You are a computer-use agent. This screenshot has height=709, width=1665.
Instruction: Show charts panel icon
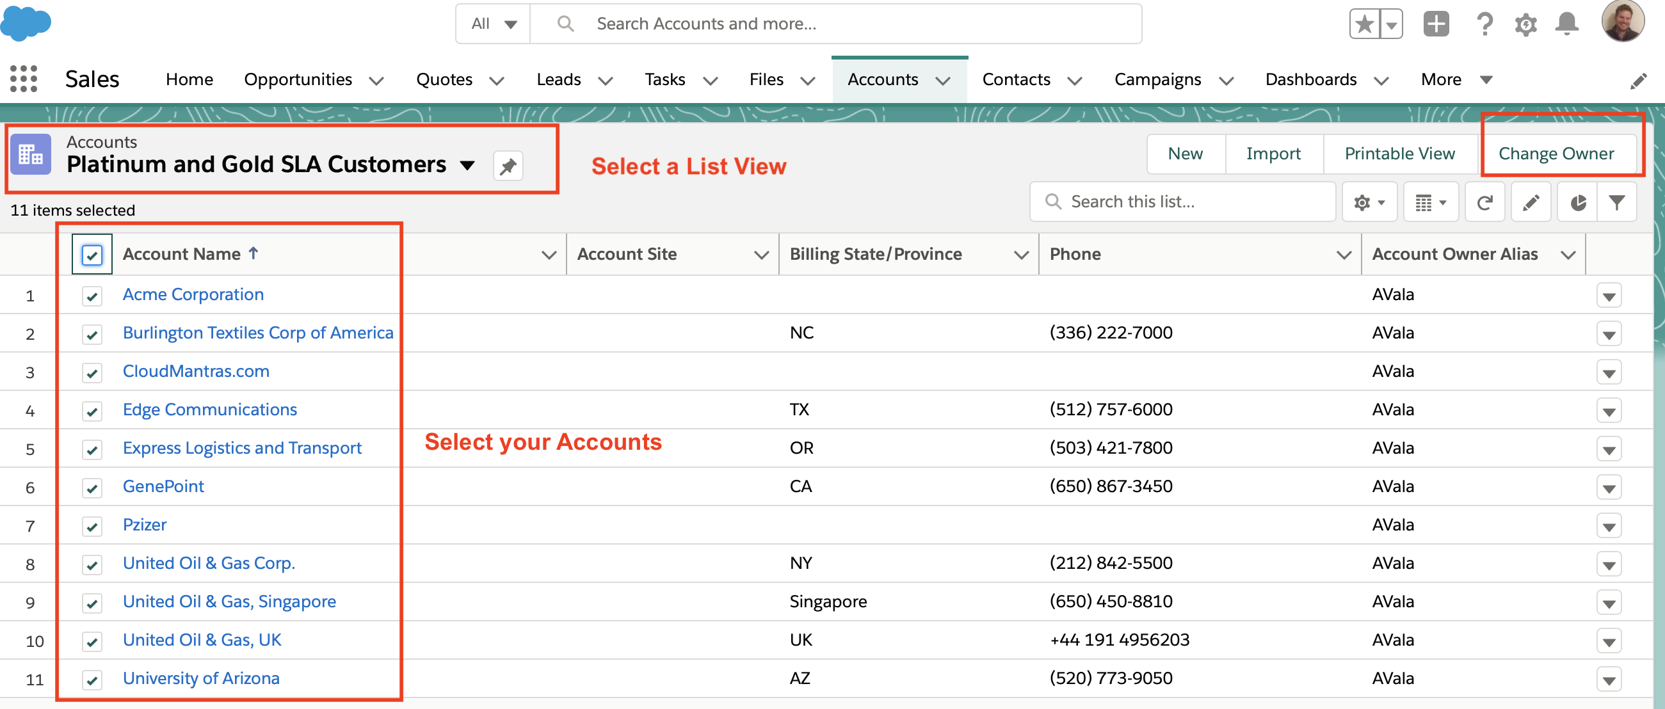click(x=1578, y=202)
